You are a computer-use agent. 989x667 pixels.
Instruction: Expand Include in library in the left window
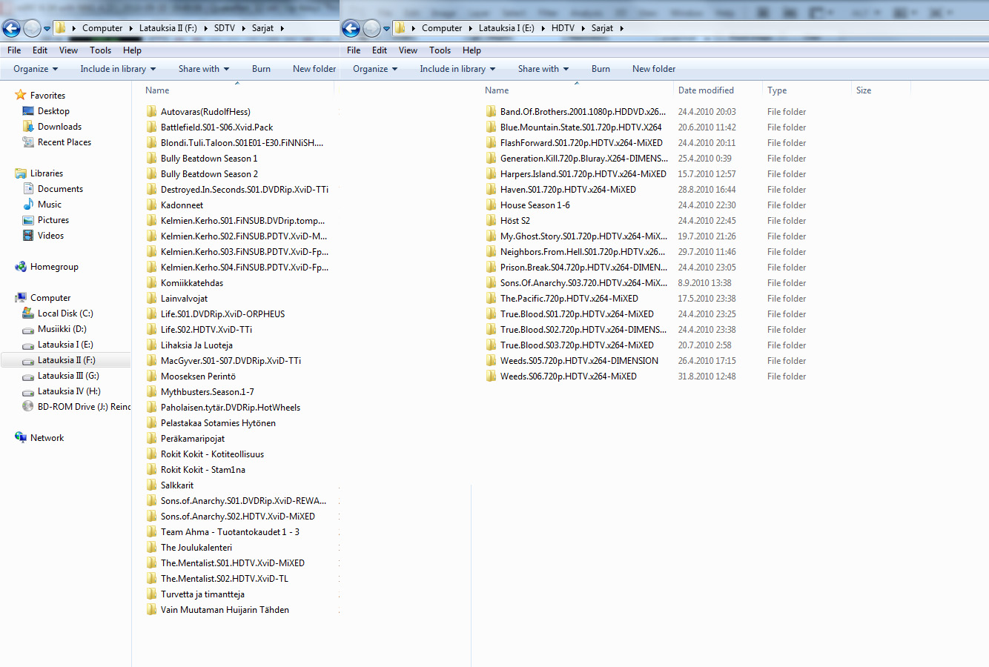tap(118, 69)
